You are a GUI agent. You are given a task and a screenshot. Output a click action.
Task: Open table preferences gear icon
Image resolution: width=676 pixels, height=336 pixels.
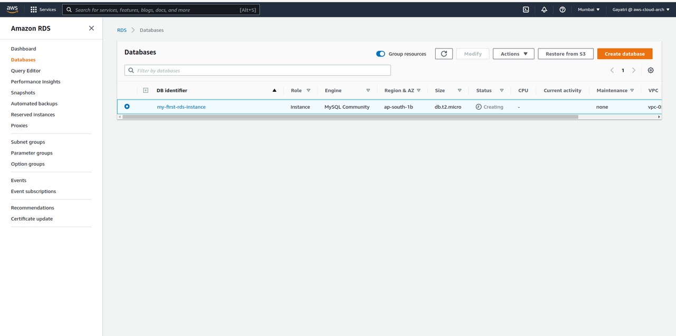pos(651,70)
